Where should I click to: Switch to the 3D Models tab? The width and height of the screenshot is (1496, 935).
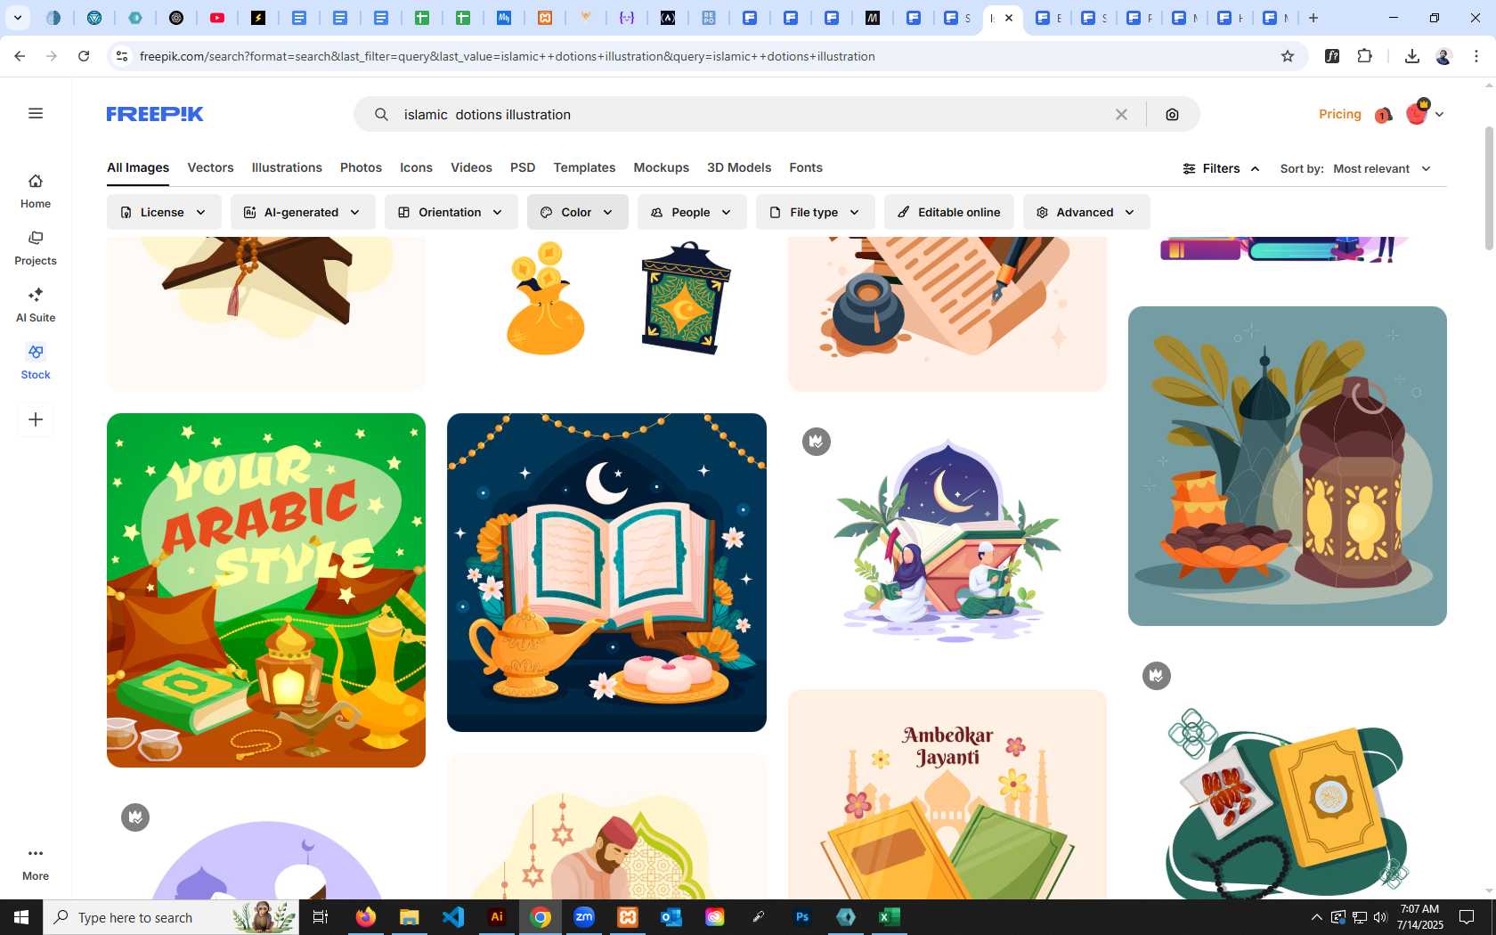tap(739, 167)
